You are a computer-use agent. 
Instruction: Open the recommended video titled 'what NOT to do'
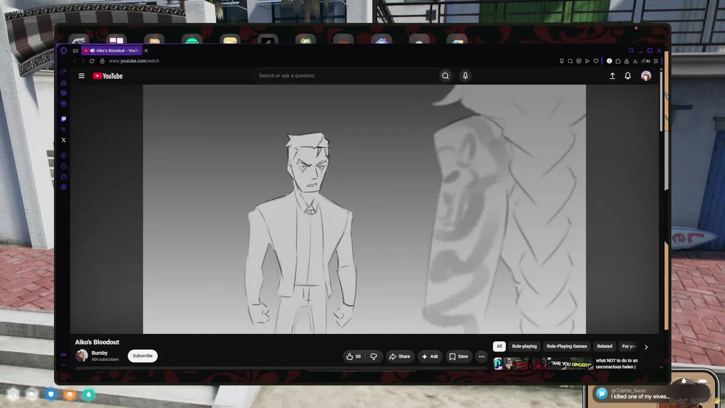click(x=617, y=363)
